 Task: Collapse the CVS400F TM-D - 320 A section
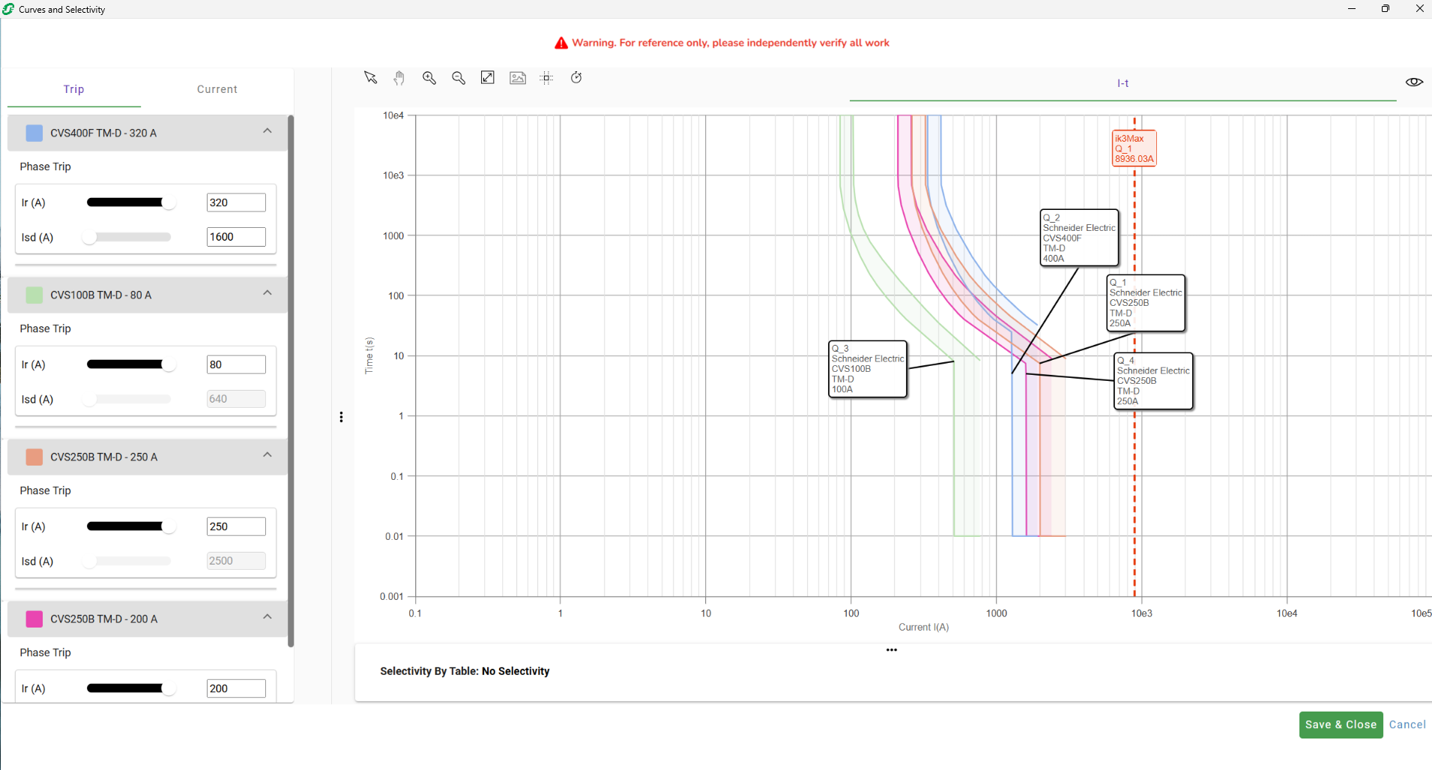click(x=268, y=131)
